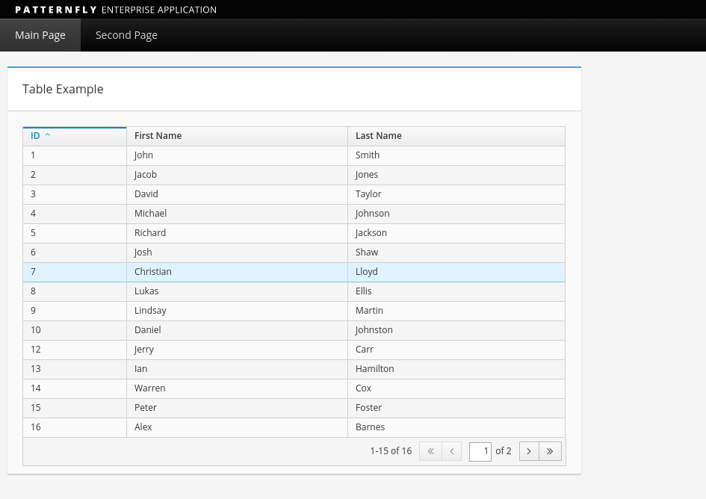Select the last name cell Carr

(x=456, y=350)
